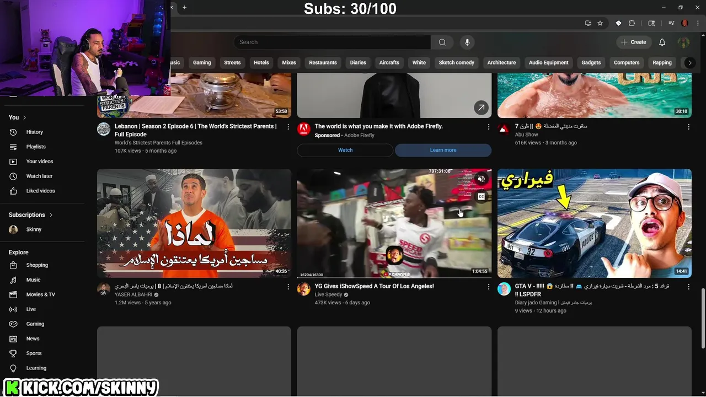Bookmark this page with star icon
This screenshot has height=397, width=706.
pyautogui.click(x=600, y=23)
